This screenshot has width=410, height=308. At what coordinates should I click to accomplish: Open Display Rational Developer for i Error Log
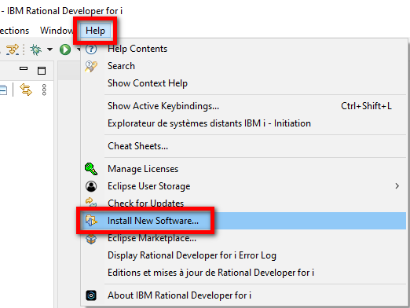(192, 255)
